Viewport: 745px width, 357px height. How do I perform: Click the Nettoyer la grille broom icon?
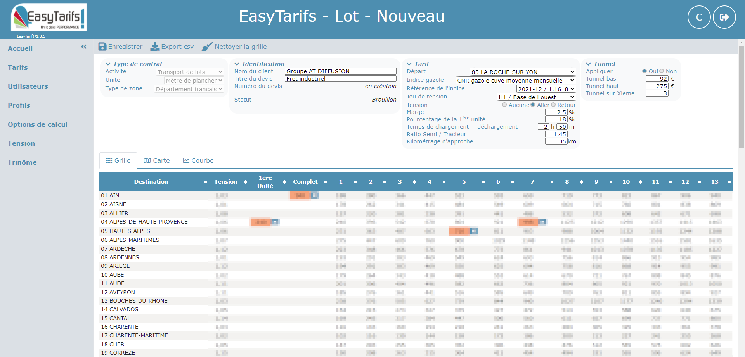point(207,47)
